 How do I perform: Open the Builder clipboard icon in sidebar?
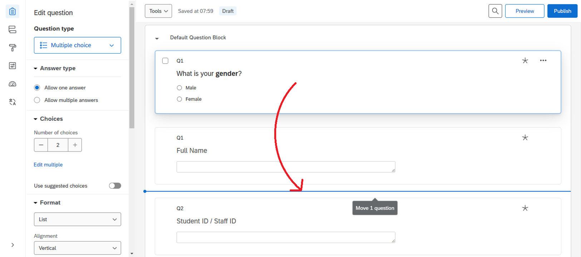[13, 11]
